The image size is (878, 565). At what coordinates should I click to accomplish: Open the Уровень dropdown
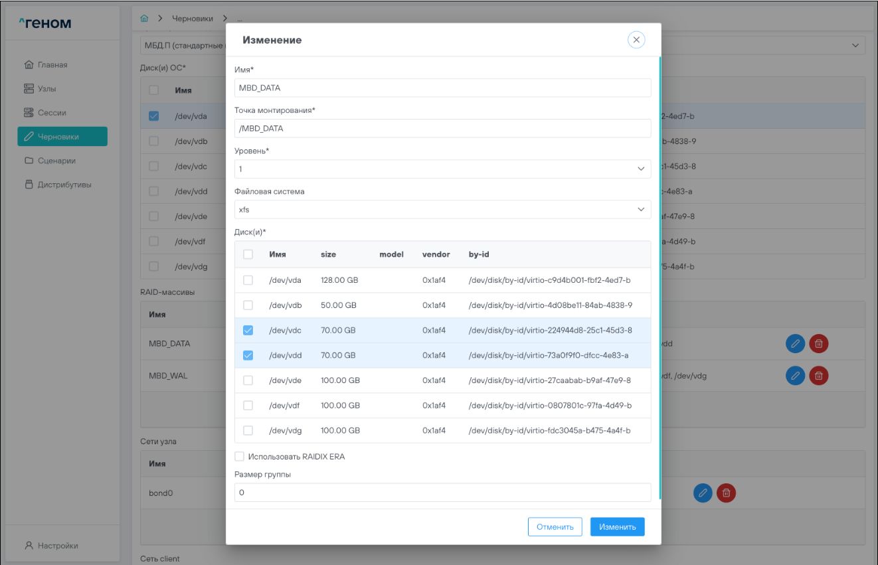click(x=442, y=169)
